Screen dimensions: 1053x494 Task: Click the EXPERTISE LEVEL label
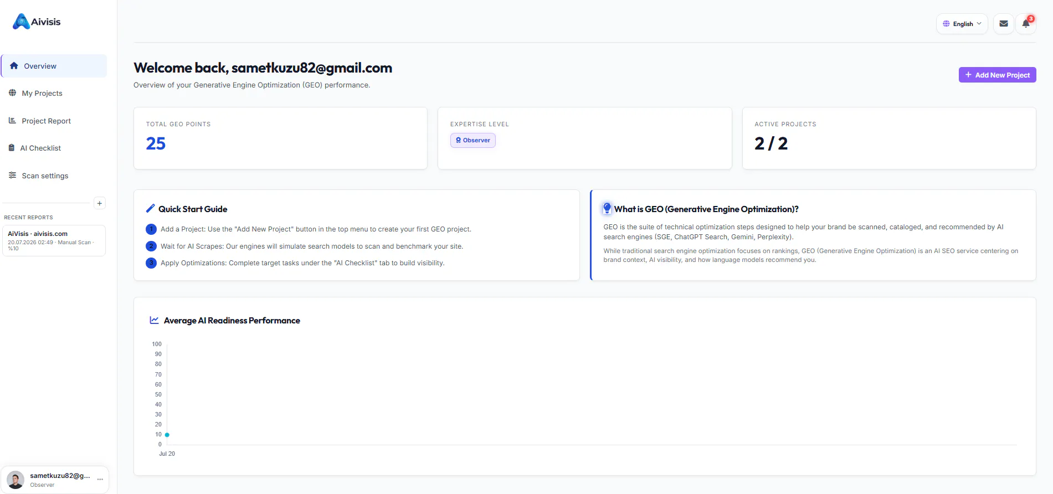pos(479,124)
